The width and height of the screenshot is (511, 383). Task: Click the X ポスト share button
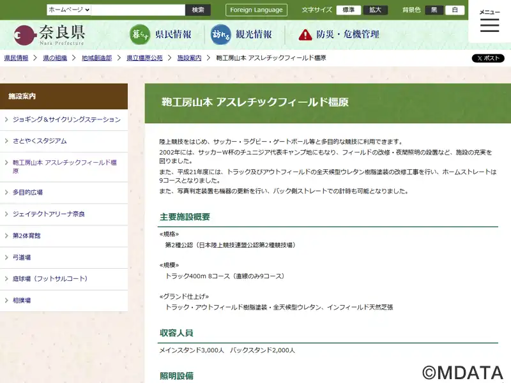click(x=488, y=58)
